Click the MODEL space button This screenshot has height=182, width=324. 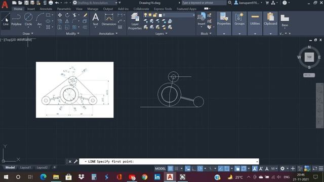point(160,168)
